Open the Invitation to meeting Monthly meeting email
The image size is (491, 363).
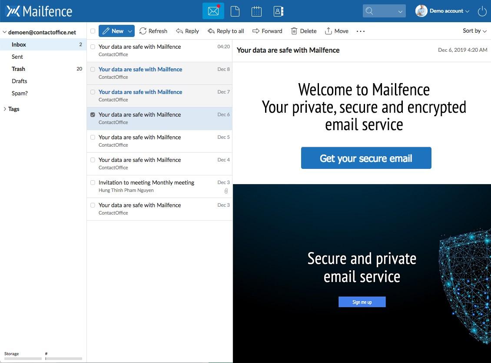[159, 186]
